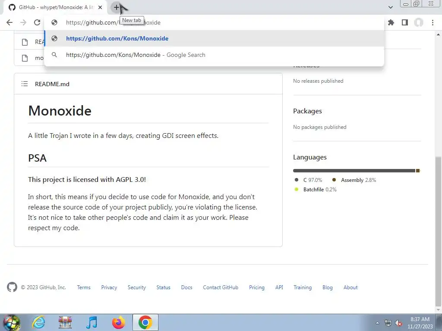Screen dimensions: 442x331
Task: Click the No packages published text
Action: coord(320,127)
